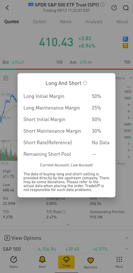Tap the yellow Trade button
Image resolution: width=133 pixels, height=273 pixels.
coord(66,262)
